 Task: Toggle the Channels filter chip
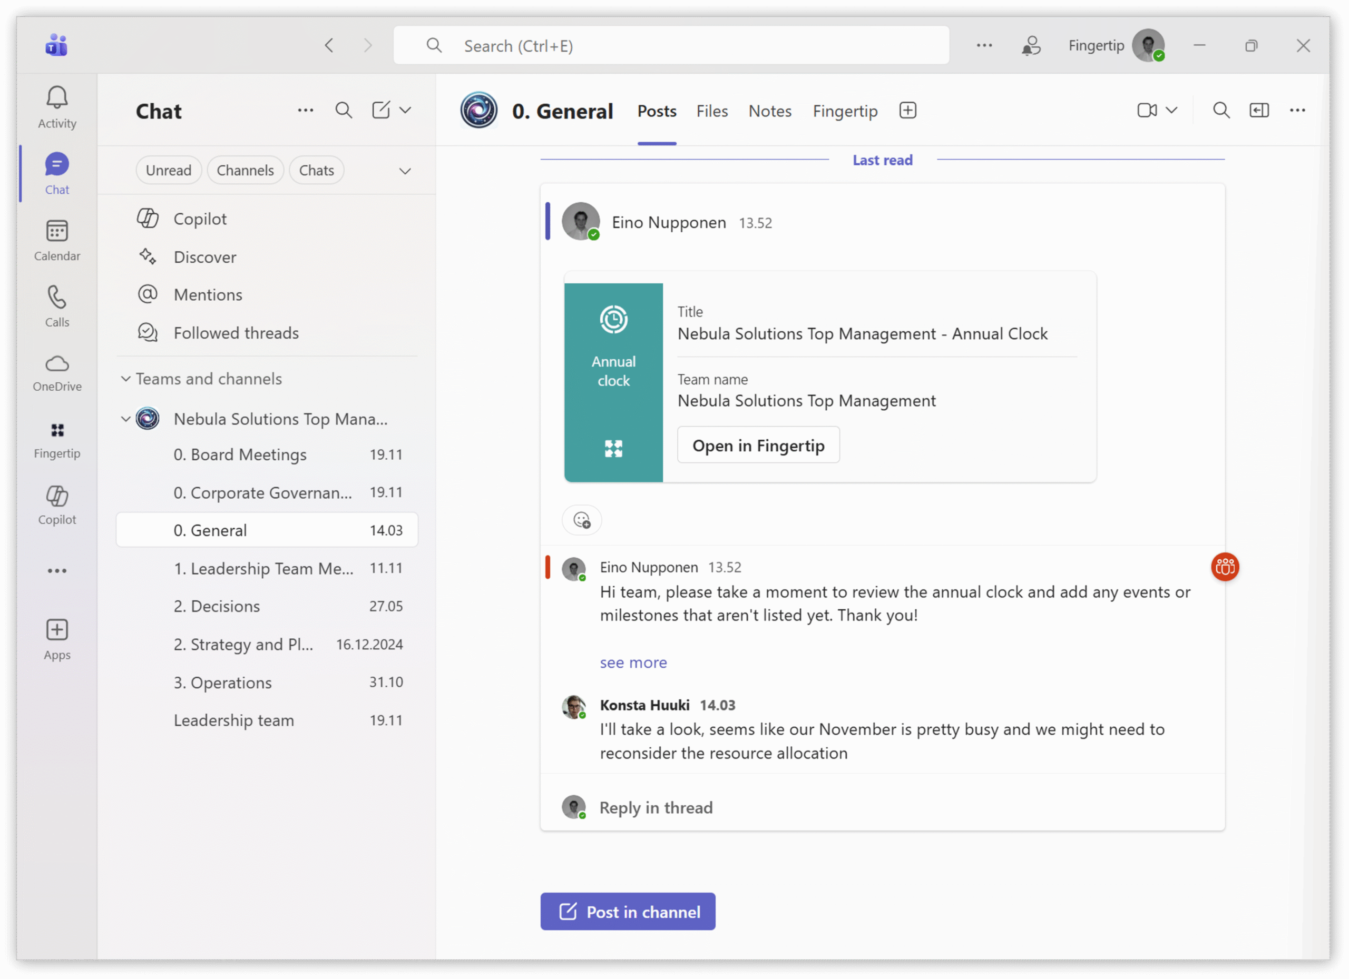245,171
